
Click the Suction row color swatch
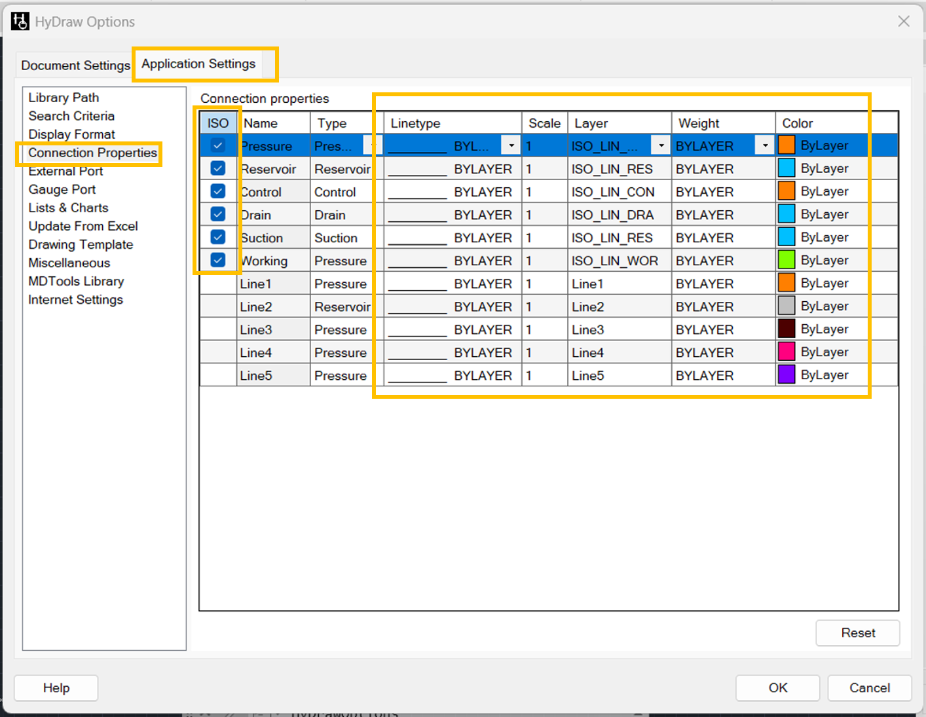[787, 236]
